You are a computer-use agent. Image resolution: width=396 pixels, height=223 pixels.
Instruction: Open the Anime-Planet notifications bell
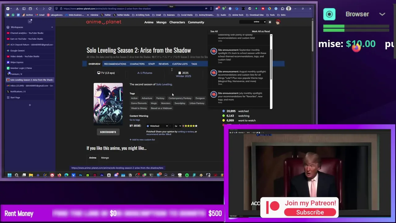270,22
